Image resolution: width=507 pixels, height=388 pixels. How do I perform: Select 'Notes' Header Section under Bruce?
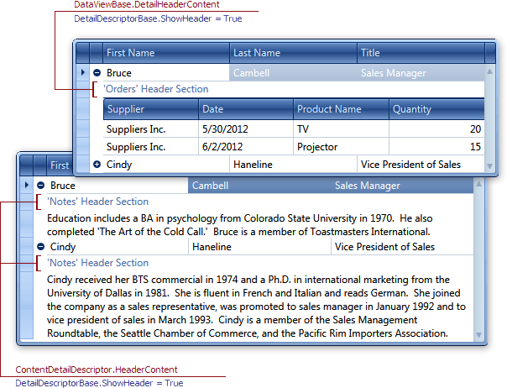[x=97, y=202]
